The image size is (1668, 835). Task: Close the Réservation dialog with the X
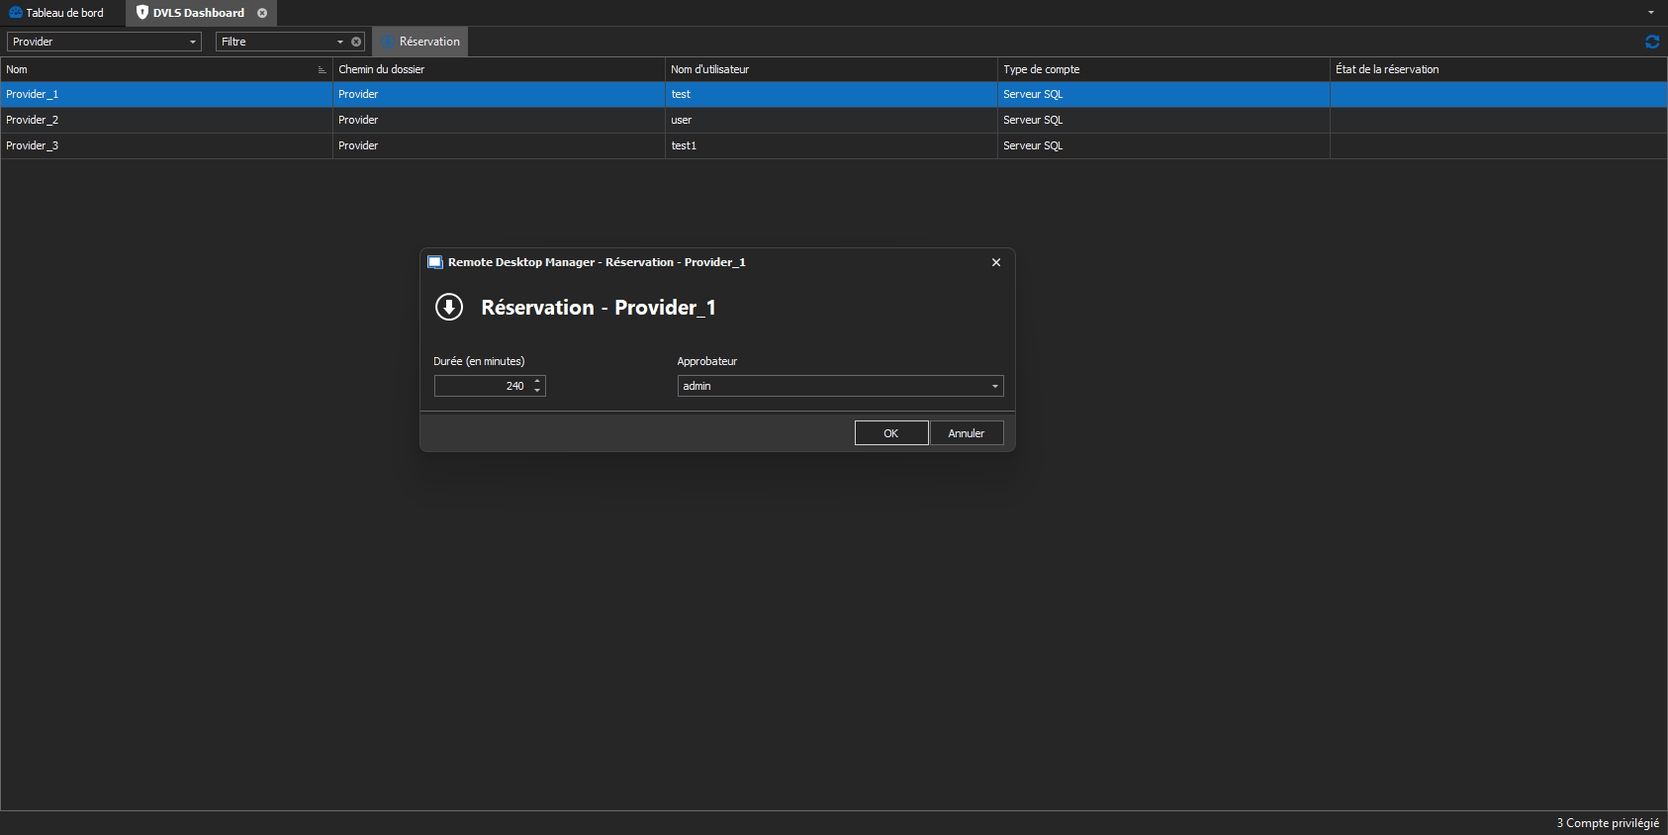[995, 262]
